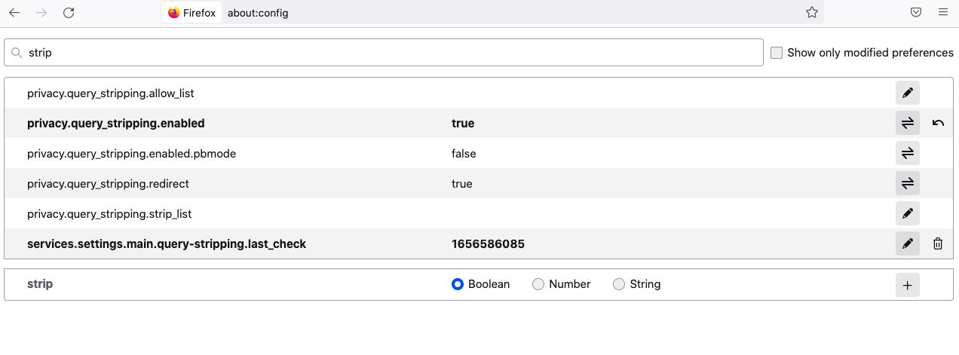Click 'true' value of query_stripping.redirect
The height and width of the screenshot is (355, 959).
coord(462,184)
